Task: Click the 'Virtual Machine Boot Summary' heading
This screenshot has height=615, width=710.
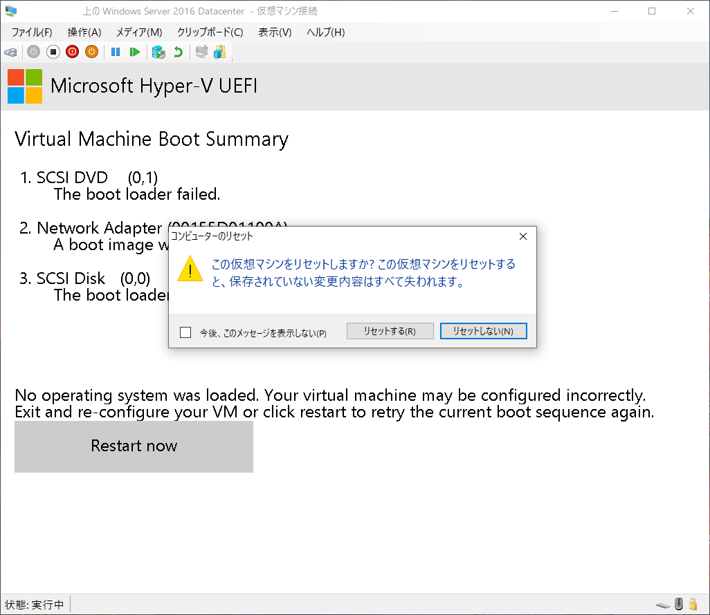Action: tap(152, 140)
